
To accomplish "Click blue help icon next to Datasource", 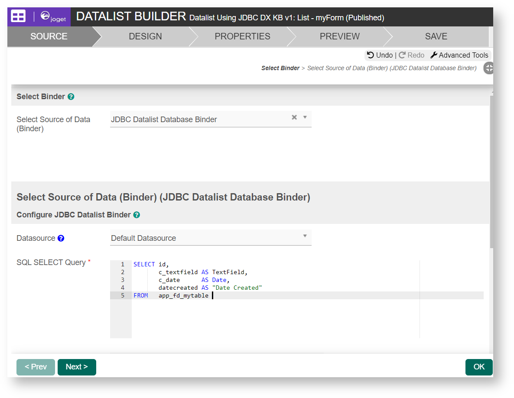I will 61,238.
